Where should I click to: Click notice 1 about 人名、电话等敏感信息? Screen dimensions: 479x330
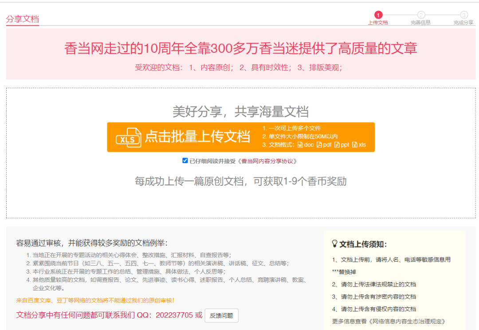391,266
